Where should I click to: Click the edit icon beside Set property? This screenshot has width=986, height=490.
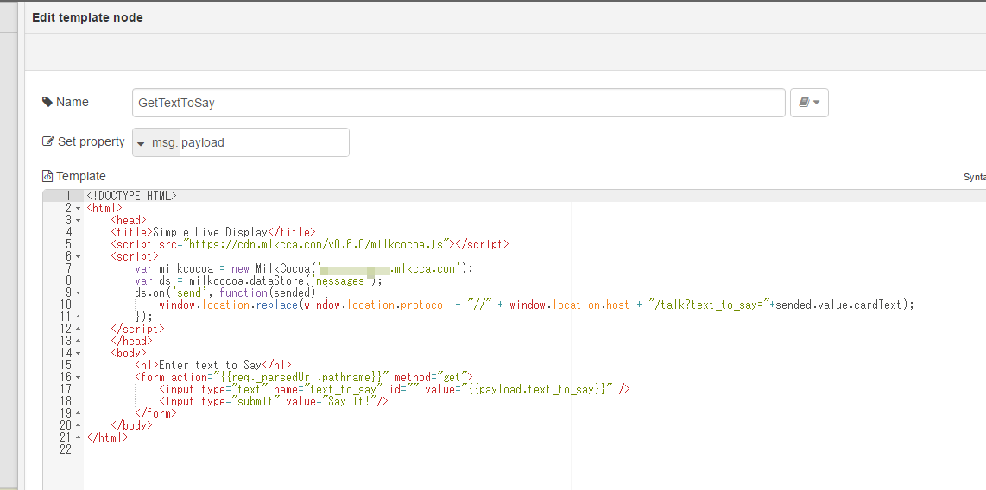[x=48, y=142]
